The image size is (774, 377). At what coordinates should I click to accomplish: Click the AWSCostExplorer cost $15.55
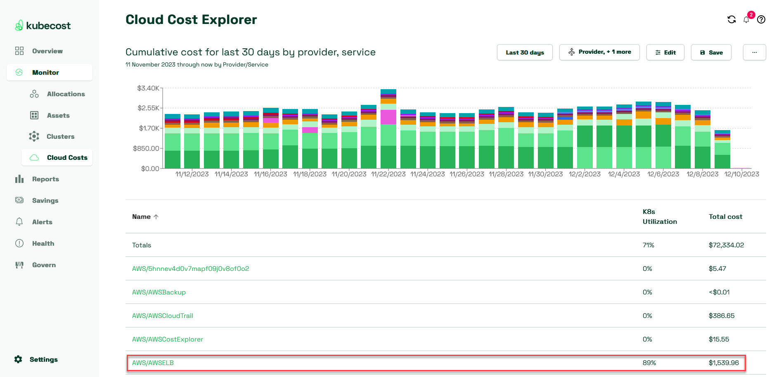[x=719, y=339]
